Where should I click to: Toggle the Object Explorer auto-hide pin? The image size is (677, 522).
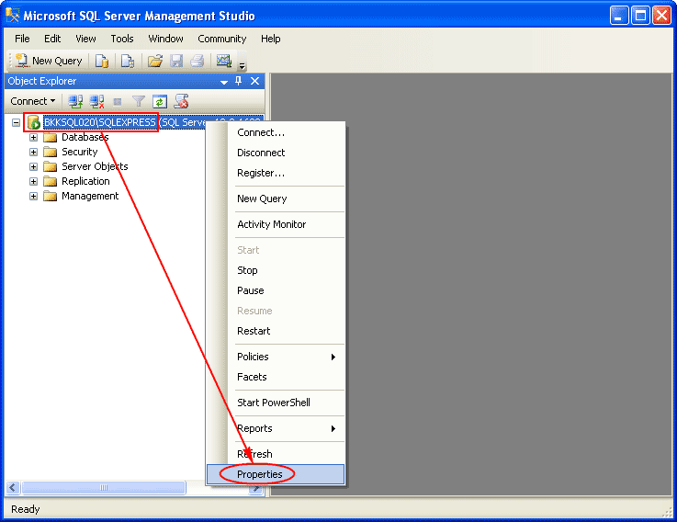[x=238, y=81]
